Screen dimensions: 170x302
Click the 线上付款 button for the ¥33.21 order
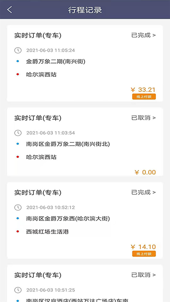(144, 96)
